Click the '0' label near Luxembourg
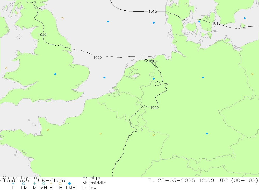 pyautogui.click(x=142, y=130)
